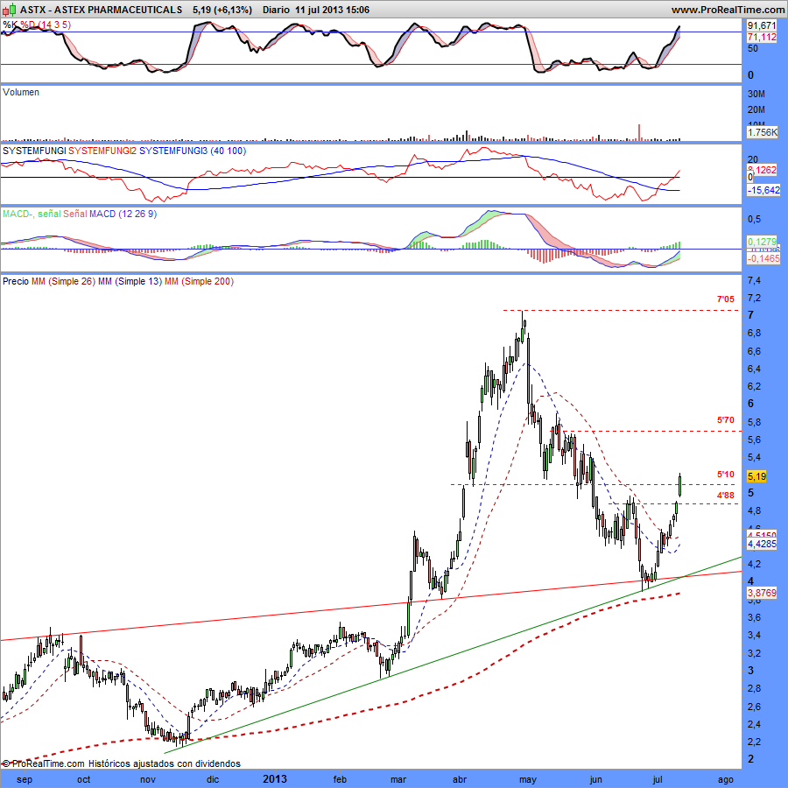This screenshot has height=788, width=788.
Task: Click the dic month label on time axis
Action: tap(213, 779)
